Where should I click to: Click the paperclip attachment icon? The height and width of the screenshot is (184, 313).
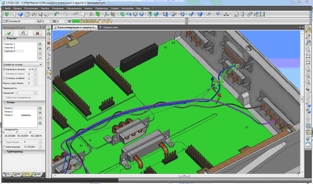point(250,14)
